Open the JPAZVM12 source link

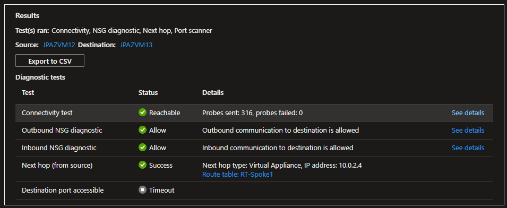point(59,45)
